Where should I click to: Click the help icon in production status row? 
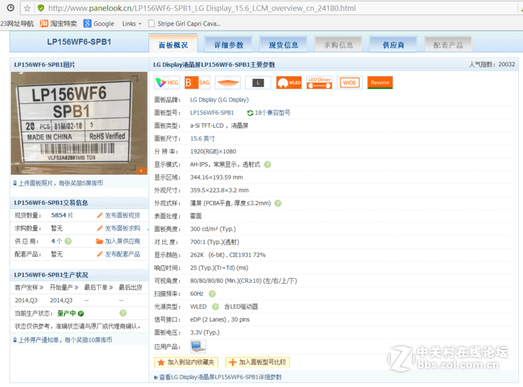pyautogui.click(x=123, y=313)
